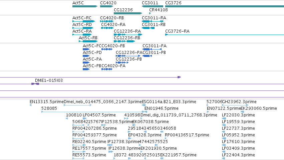Select the 18372 feature
The width and height of the screenshot is (284, 160).
coord(114,159)
